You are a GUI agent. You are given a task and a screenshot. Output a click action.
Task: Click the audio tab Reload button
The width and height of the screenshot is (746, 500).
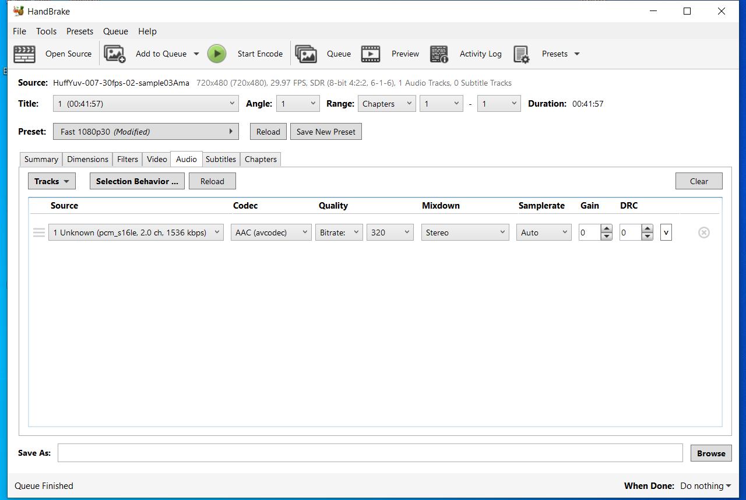click(x=212, y=181)
